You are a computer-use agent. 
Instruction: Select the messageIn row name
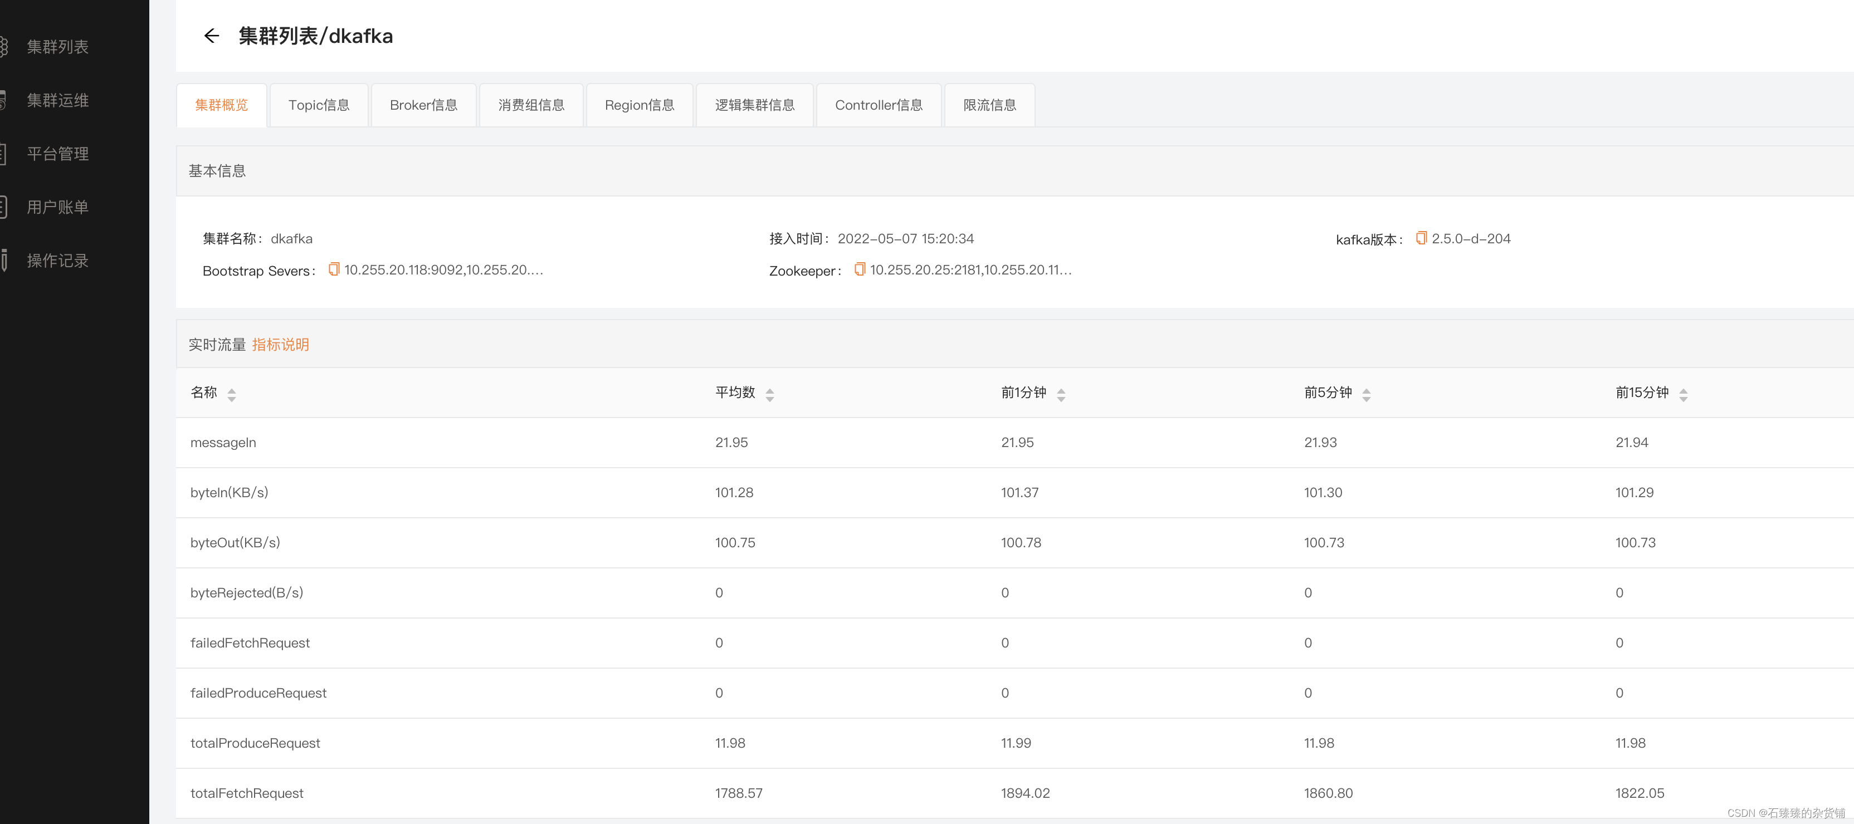point(223,443)
